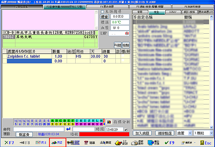This screenshot has width=215, height=147.
Task: Click the LMP calendar date icon
Action: (126, 33)
